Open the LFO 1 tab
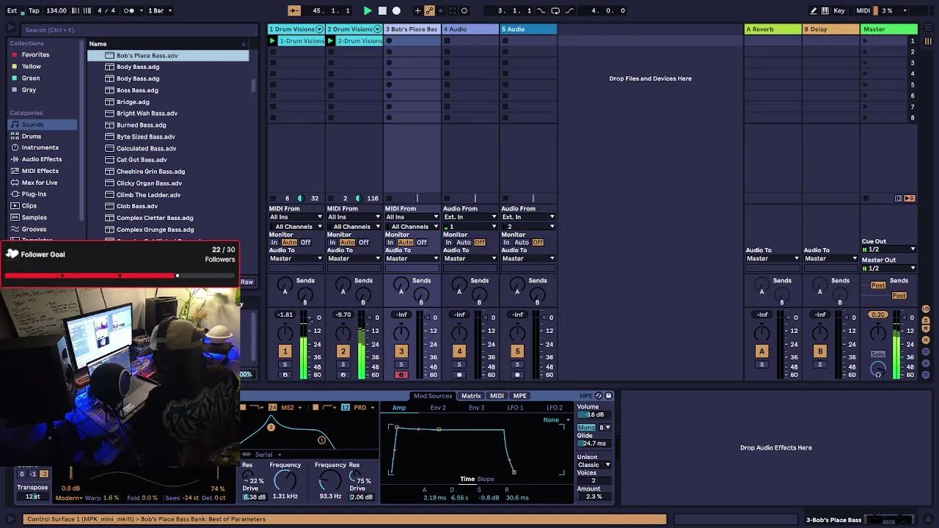The height and width of the screenshot is (528, 939). (516, 408)
